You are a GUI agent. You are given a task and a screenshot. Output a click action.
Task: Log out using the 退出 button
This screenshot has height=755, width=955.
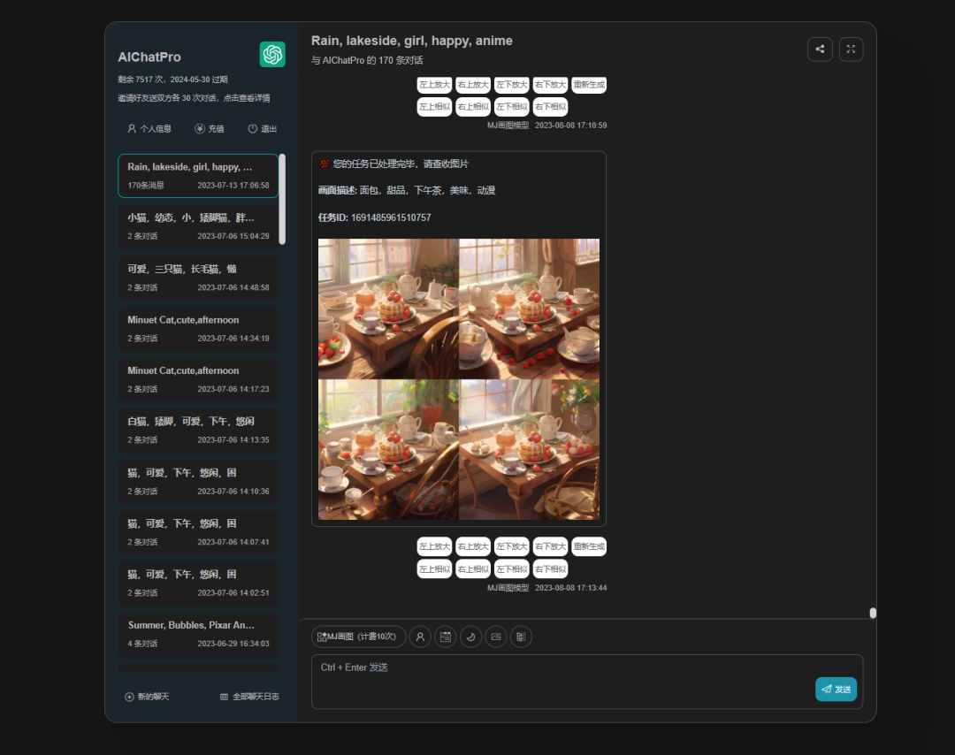[x=263, y=129]
